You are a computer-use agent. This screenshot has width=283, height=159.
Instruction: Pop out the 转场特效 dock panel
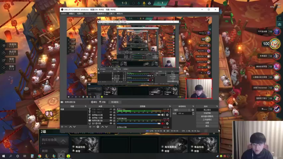[193, 106]
